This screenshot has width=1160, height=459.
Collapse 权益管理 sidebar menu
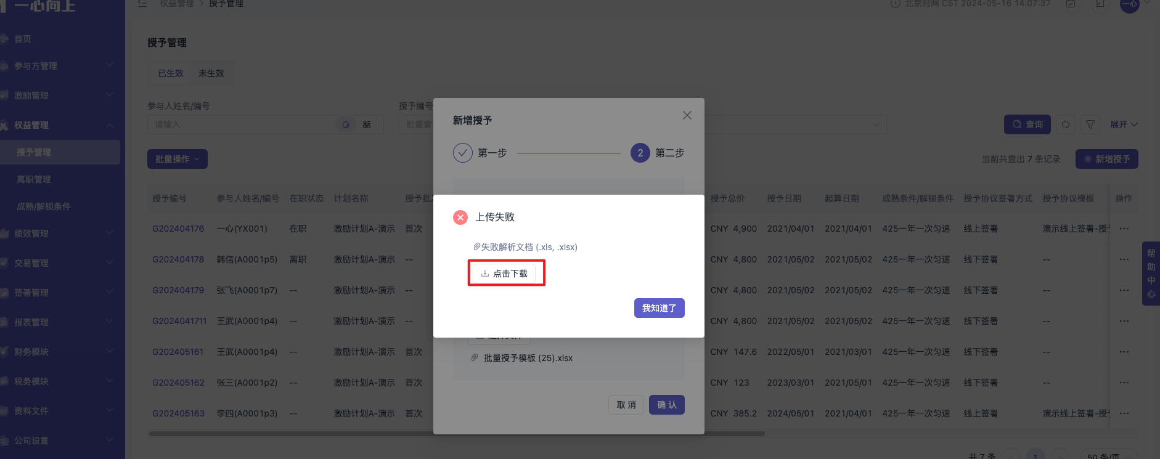[x=60, y=125]
